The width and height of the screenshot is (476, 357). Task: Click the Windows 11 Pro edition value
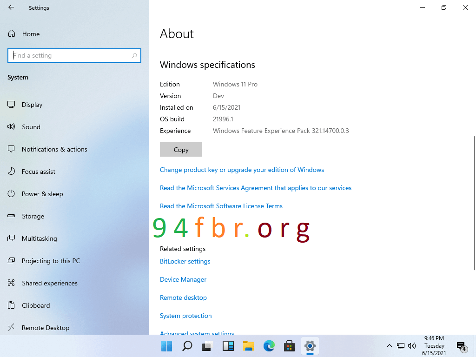[x=235, y=84]
